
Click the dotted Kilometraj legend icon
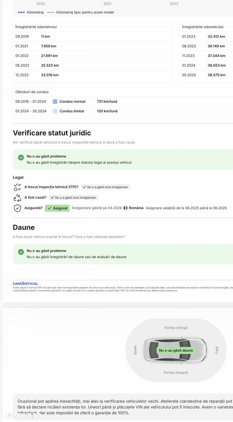point(21,12)
